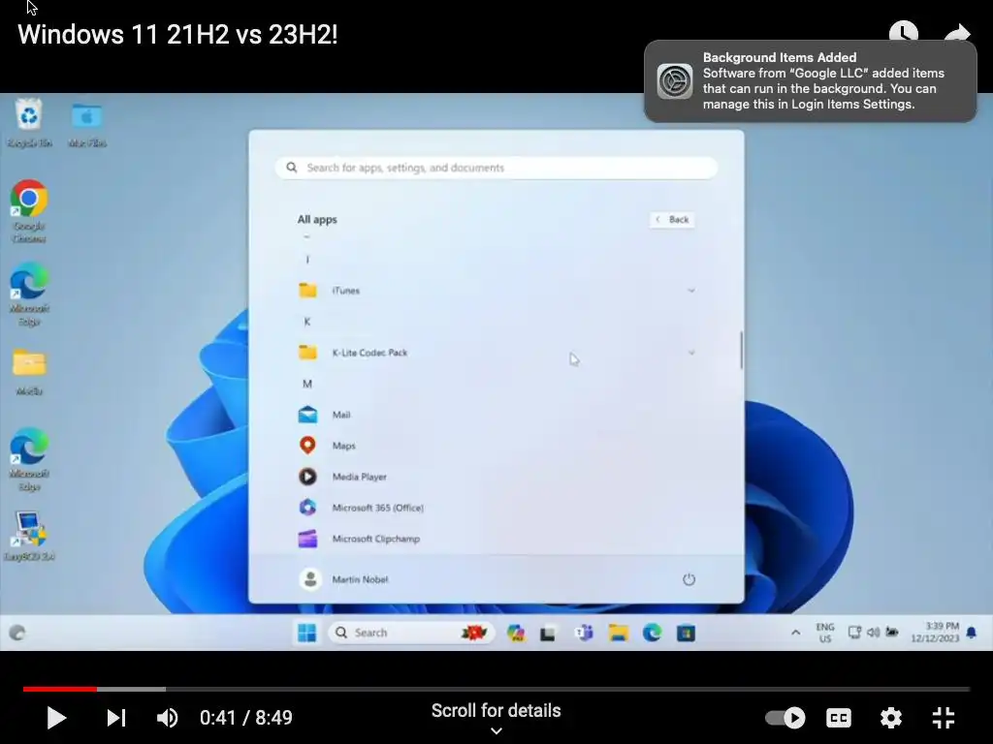Click the Windows Start button

pos(307,633)
